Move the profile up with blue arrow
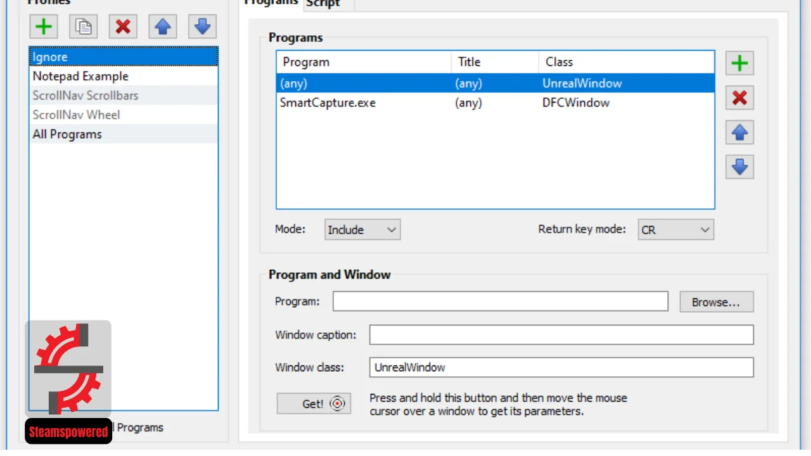The image size is (811, 456). [x=163, y=27]
